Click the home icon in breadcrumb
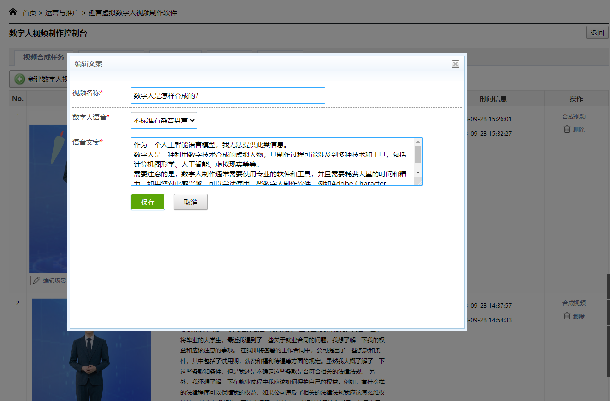Viewport: 610px width, 401px height. click(x=13, y=11)
